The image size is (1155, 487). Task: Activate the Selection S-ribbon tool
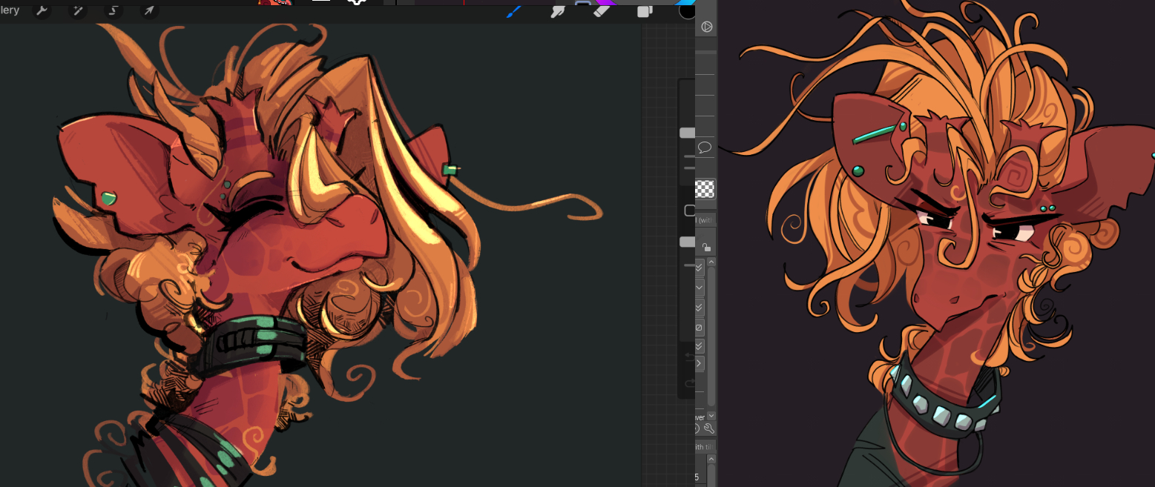pos(113,10)
